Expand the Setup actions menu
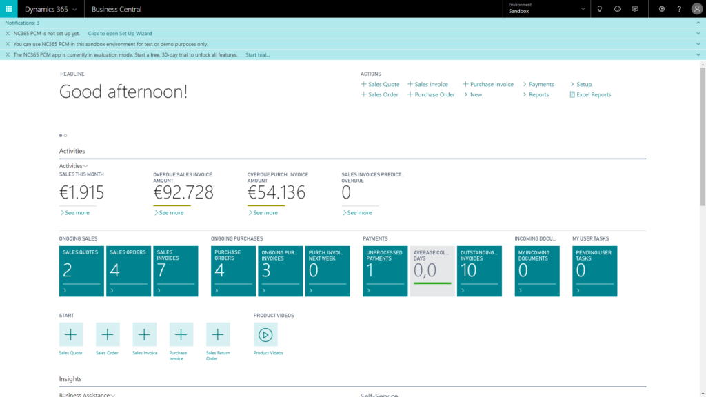Viewport: 706px width, 397px height. click(x=581, y=84)
